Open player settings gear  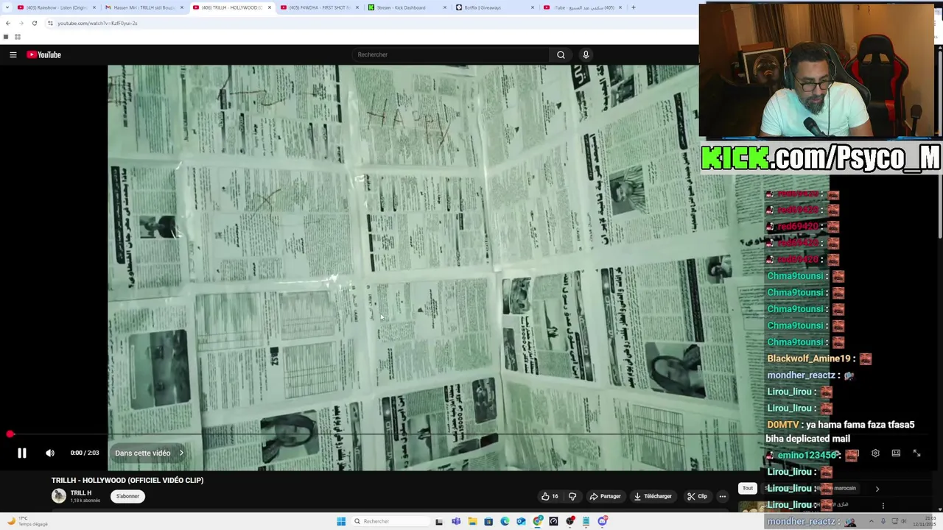pyautogui.click(x=875, y=453)
